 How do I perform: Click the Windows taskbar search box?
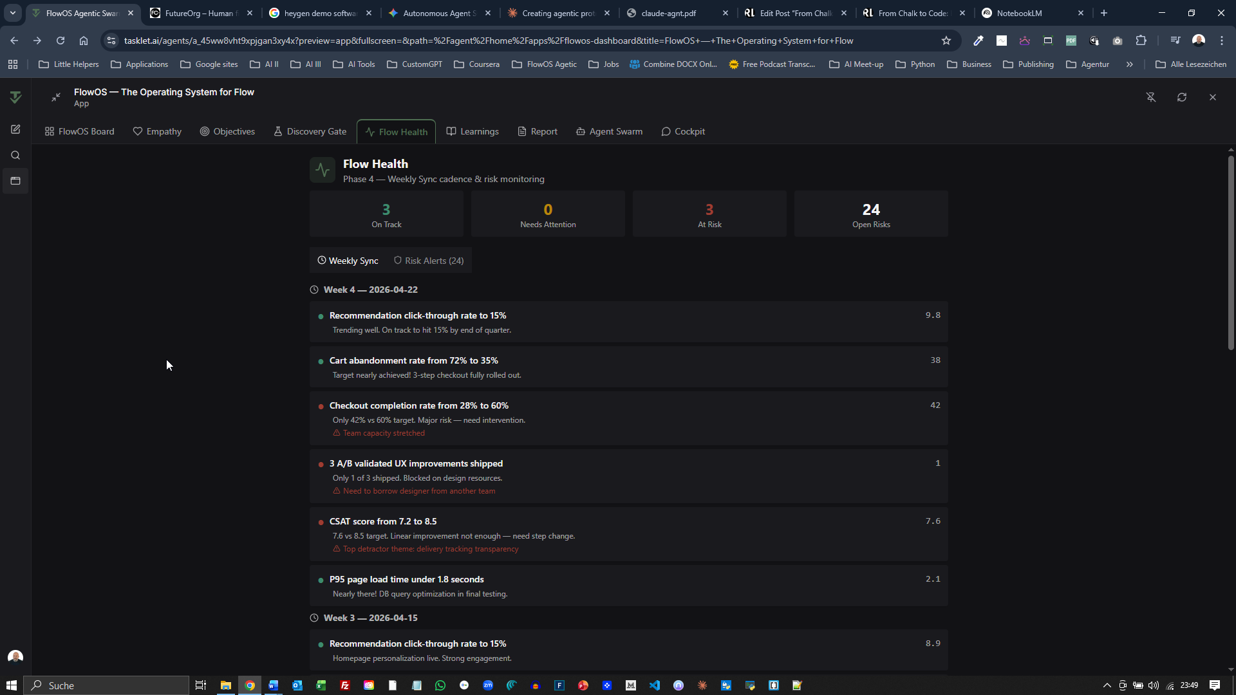[107, 685]
